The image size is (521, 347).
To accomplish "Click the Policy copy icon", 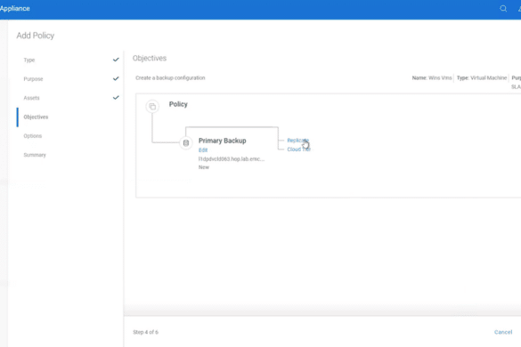I will pyautogui.click(x=152, y=106).
